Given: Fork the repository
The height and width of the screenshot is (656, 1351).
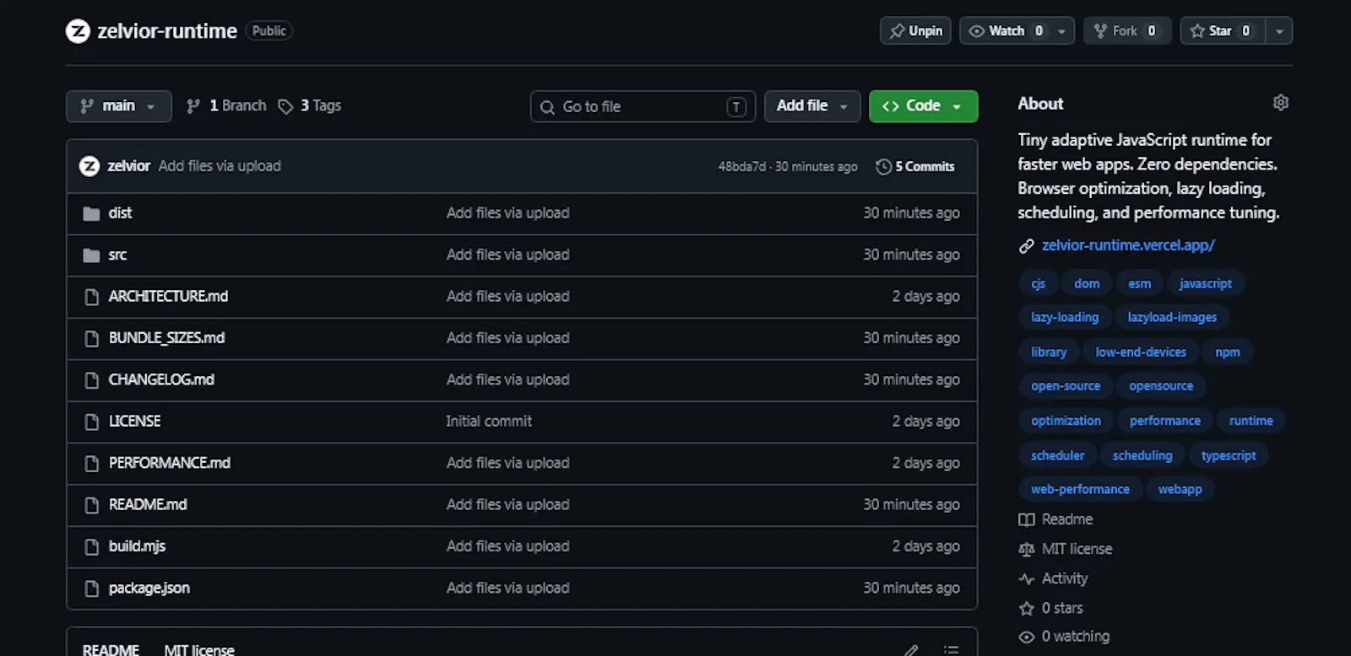Looking at the screenshot, I should coord(1126,31).
